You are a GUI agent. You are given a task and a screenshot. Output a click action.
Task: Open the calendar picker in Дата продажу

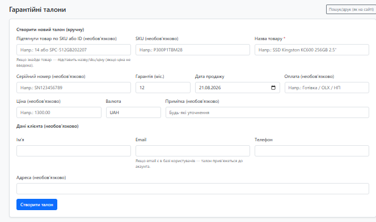pos(273,88)
